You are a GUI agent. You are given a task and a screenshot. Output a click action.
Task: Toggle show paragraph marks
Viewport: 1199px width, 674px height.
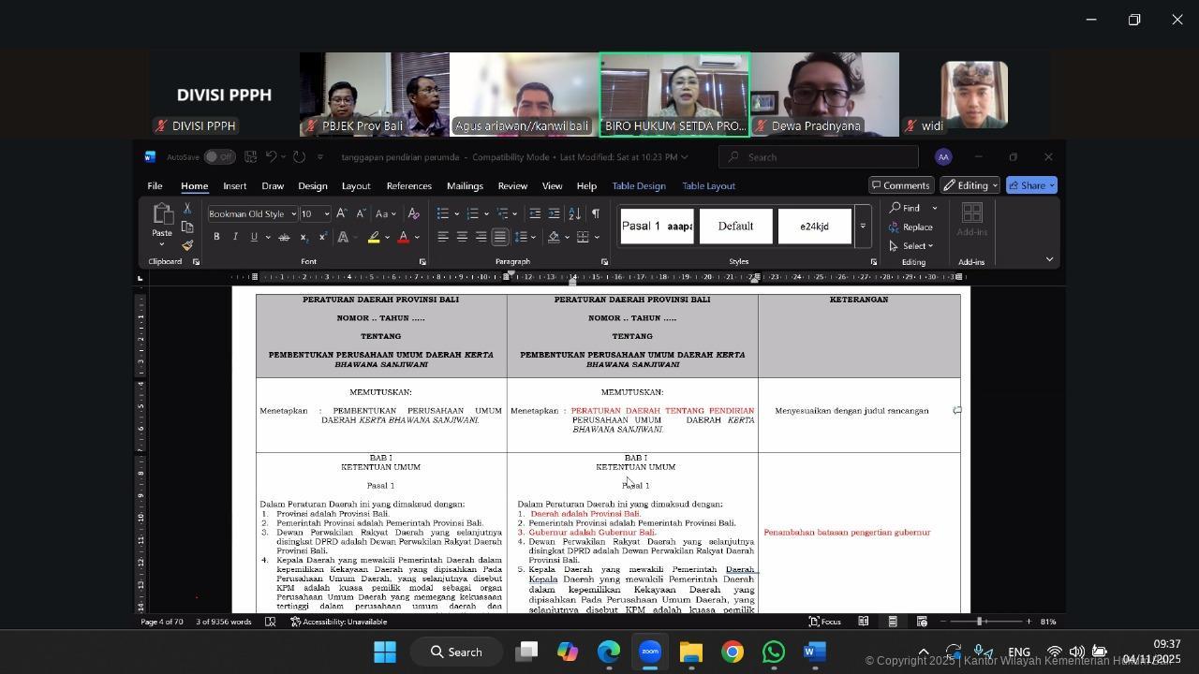(595, 214)
